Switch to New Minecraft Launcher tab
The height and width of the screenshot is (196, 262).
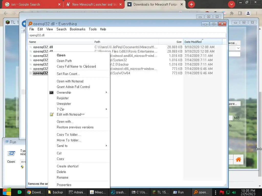tap(94, 5)
